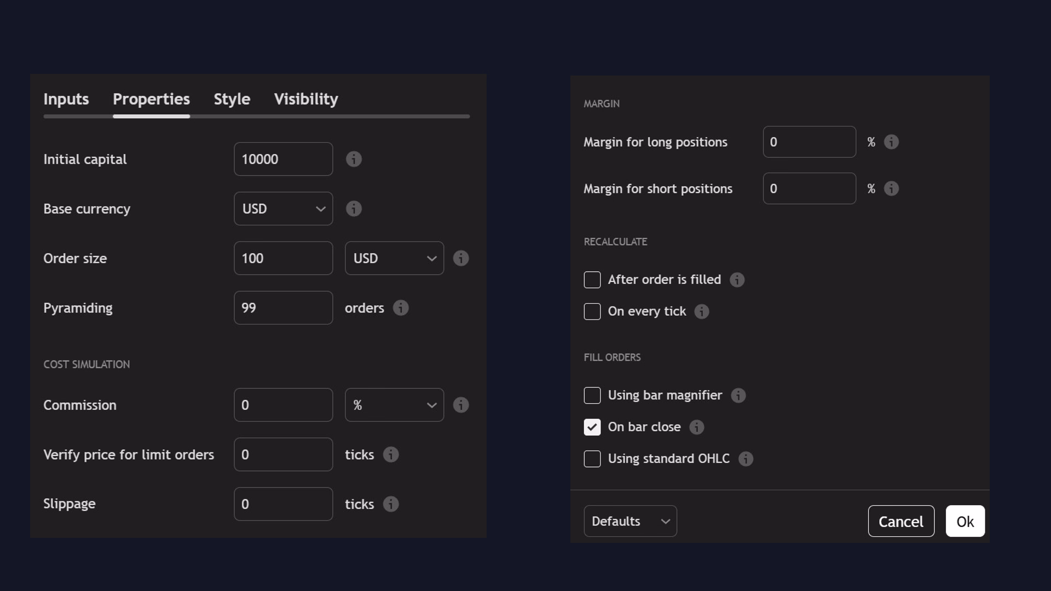Show Base currency info icon

pyautogui.click(x=354, y=208)
